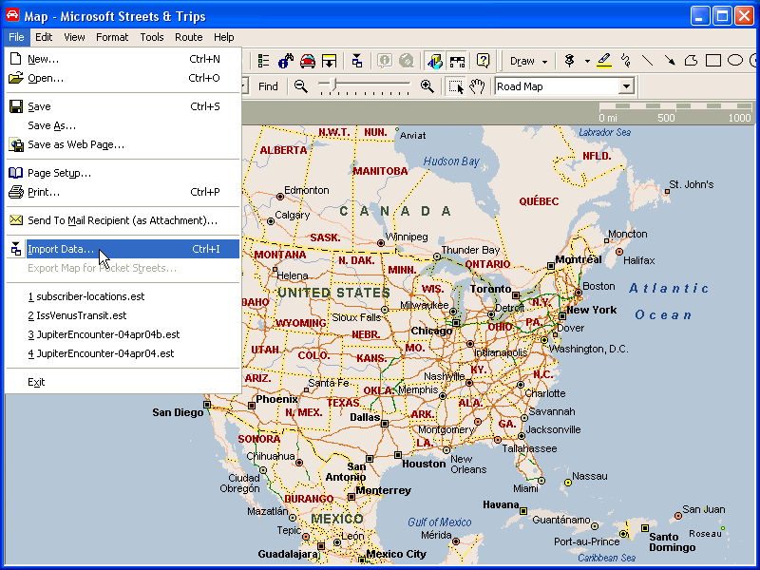Screen dimensions: 760x570
Task: Choose the Arrow drawing tool
Action: (x=670, y=61)
